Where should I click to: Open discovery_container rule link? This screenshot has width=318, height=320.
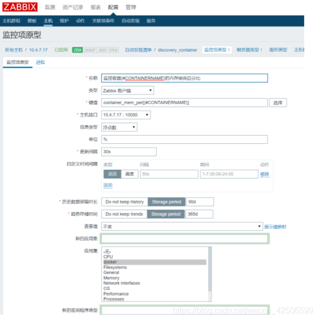click(x=177, y=50)
